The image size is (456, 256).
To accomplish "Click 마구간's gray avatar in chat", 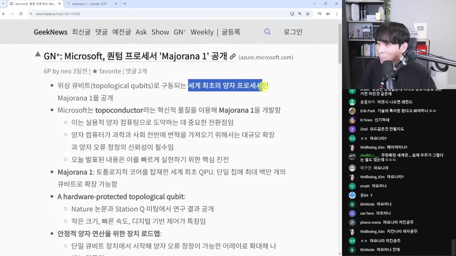I will click(352, 168).
